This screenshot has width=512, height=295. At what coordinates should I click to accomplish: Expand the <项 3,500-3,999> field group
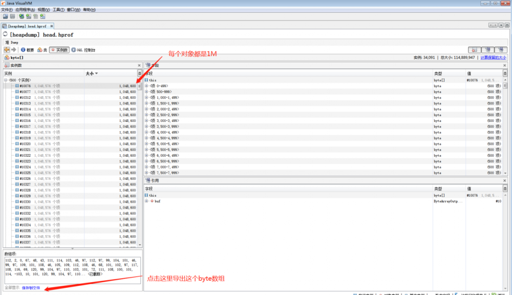tap(146, 127)
